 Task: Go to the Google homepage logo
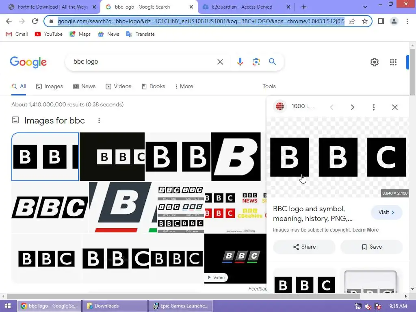click(28, 62)
